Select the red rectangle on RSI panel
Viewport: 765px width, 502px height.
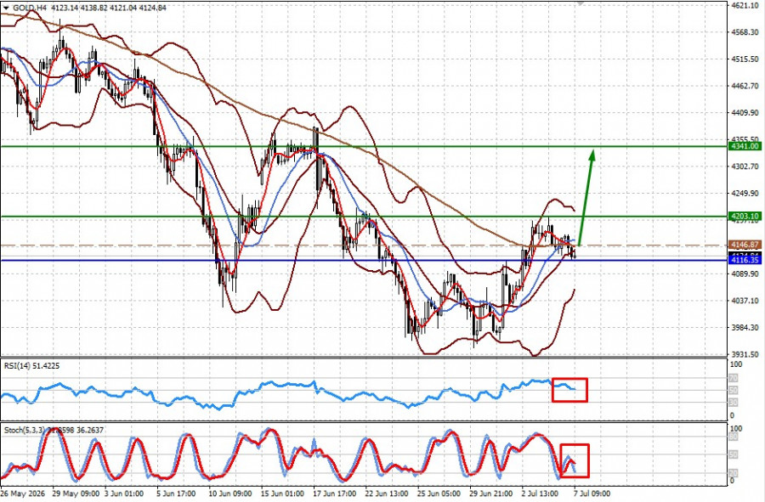click(x=569, y=390)
